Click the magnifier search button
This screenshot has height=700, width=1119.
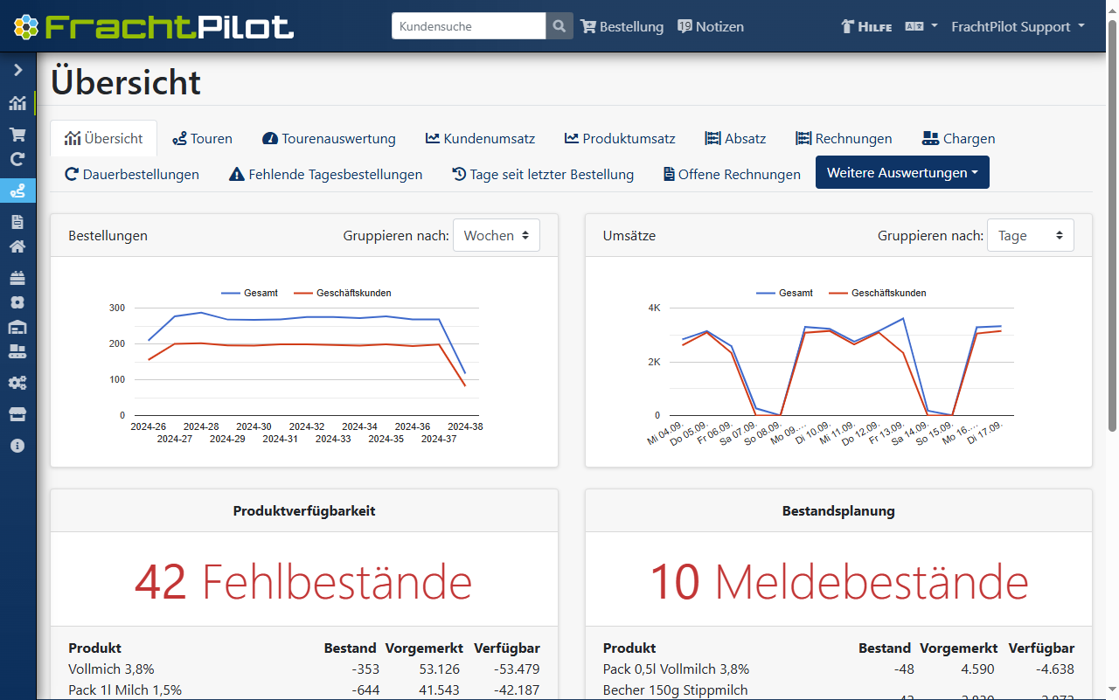tap(559, 26)
